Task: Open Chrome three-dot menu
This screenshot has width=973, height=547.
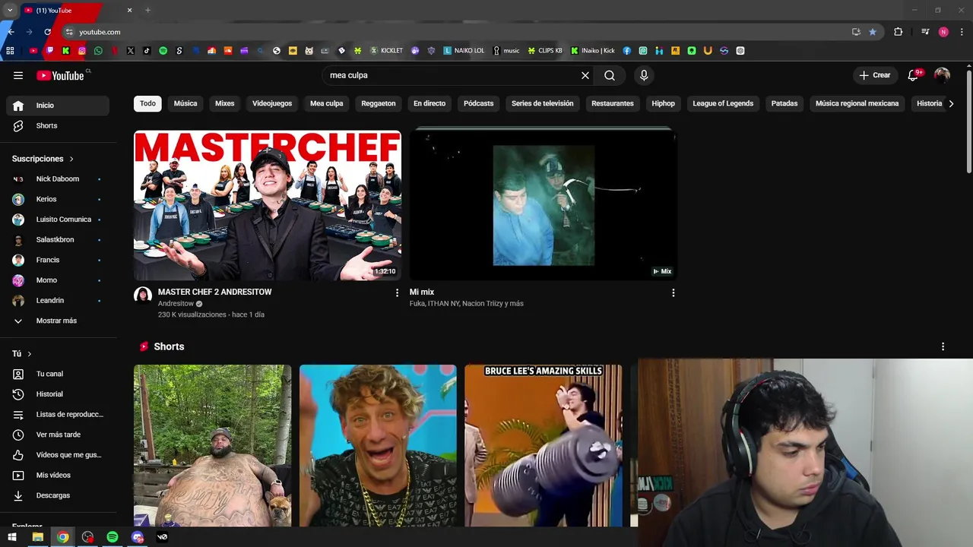Action: [x=962, y=32]
